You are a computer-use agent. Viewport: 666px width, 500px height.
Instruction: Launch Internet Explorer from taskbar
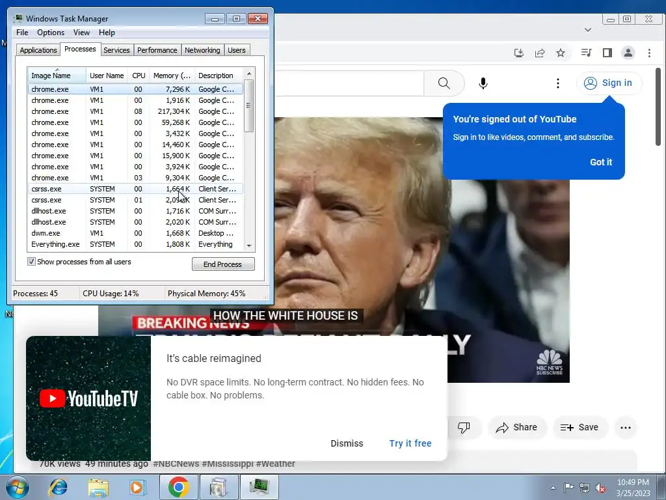pyautogui.click(x=58, y=487)
